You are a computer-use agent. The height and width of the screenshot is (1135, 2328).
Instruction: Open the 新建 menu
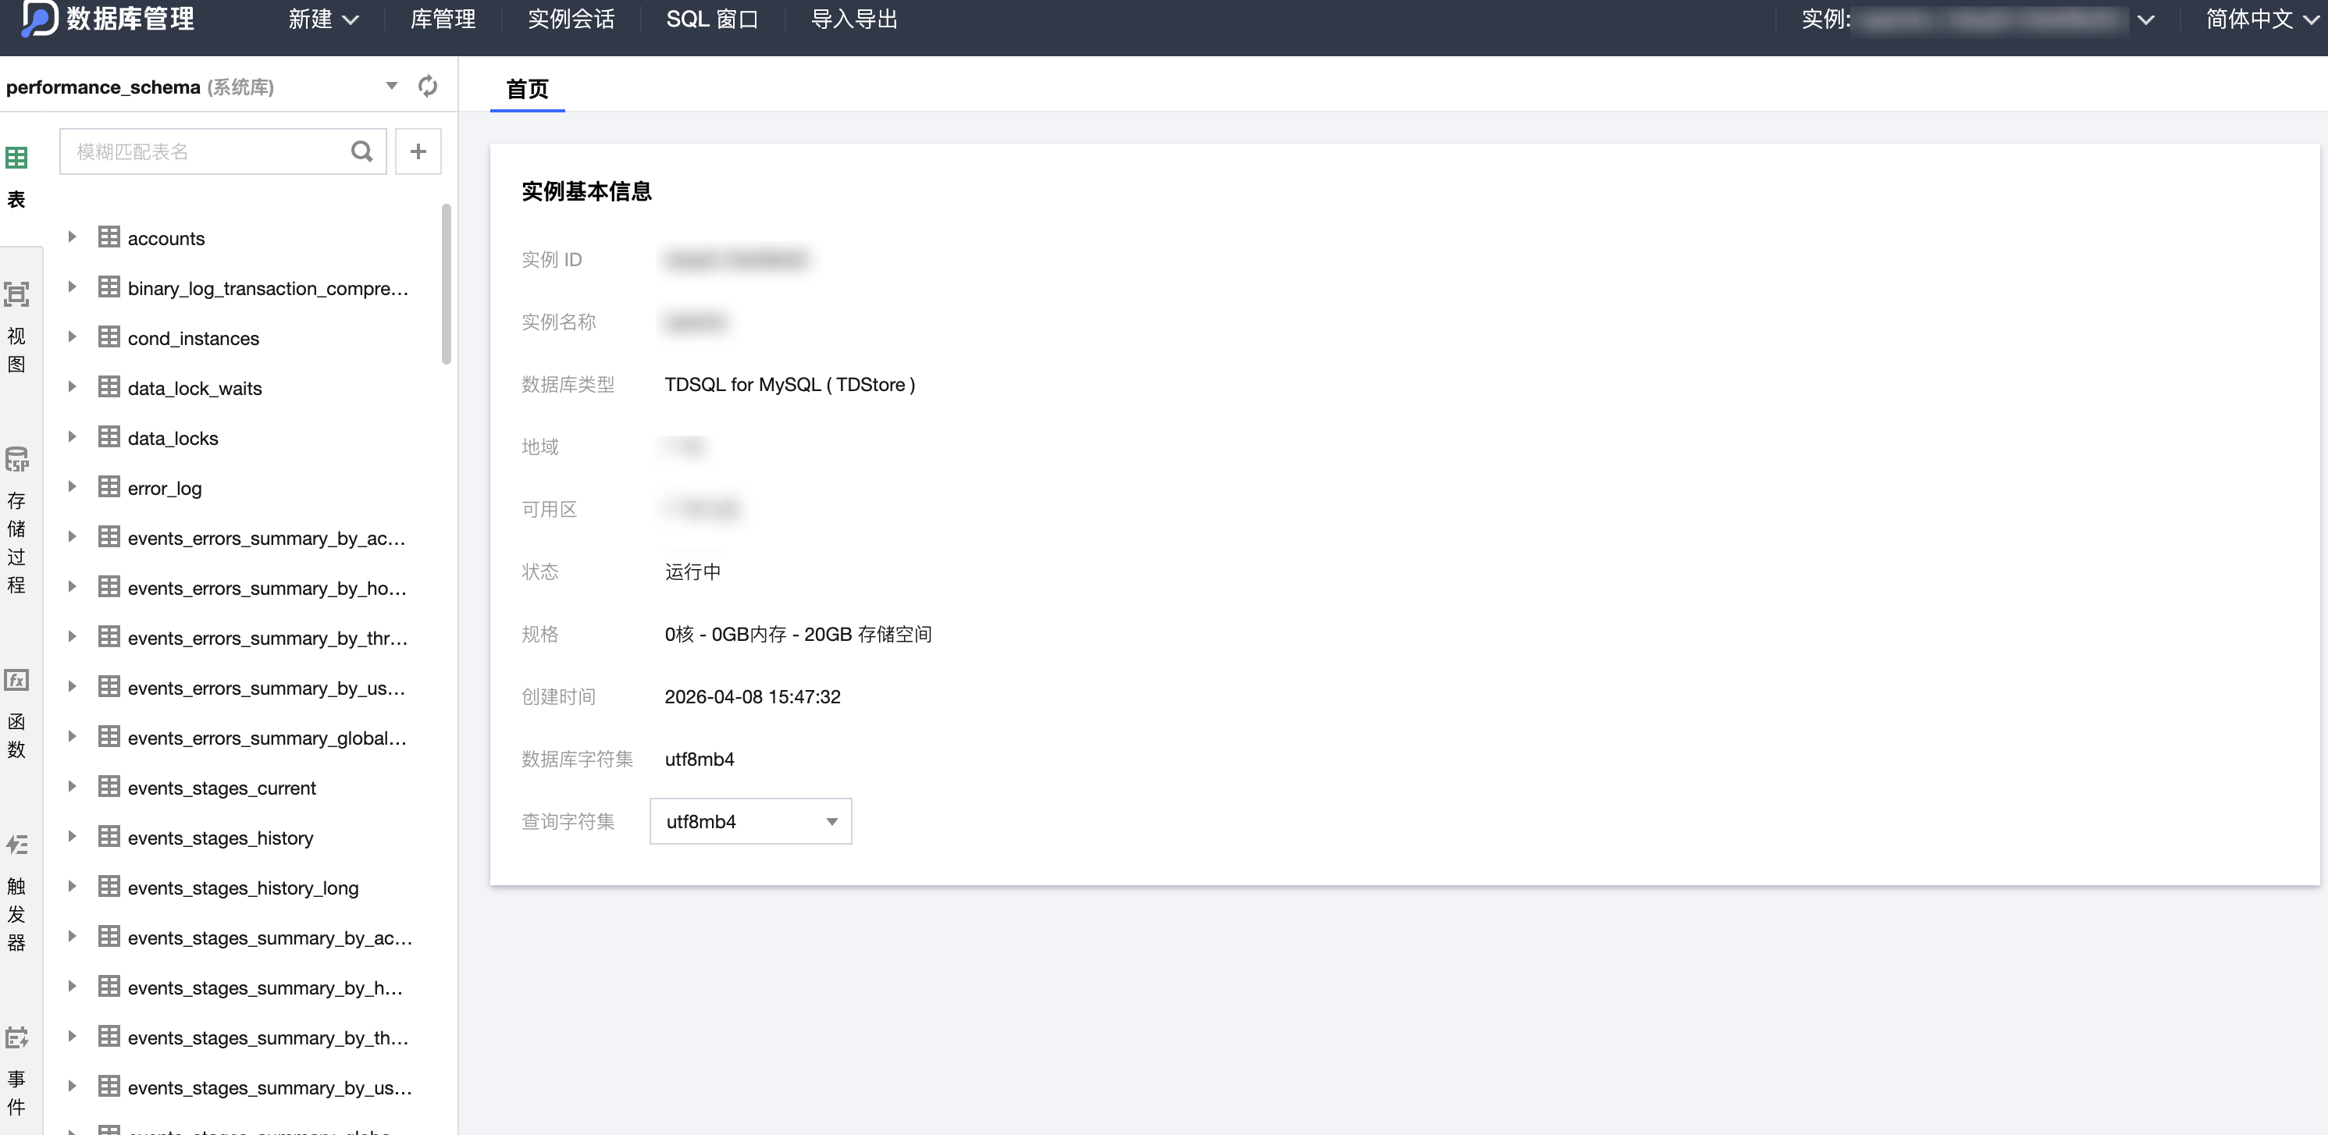[322, 19]
